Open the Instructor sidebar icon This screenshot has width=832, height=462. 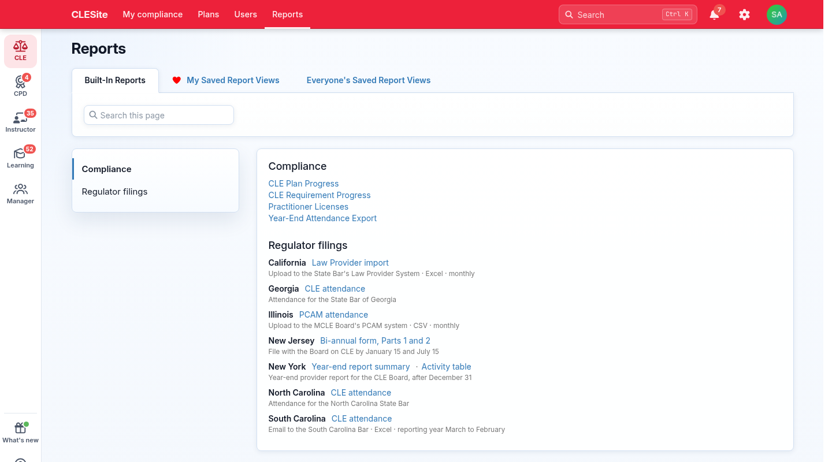point(20,122)
